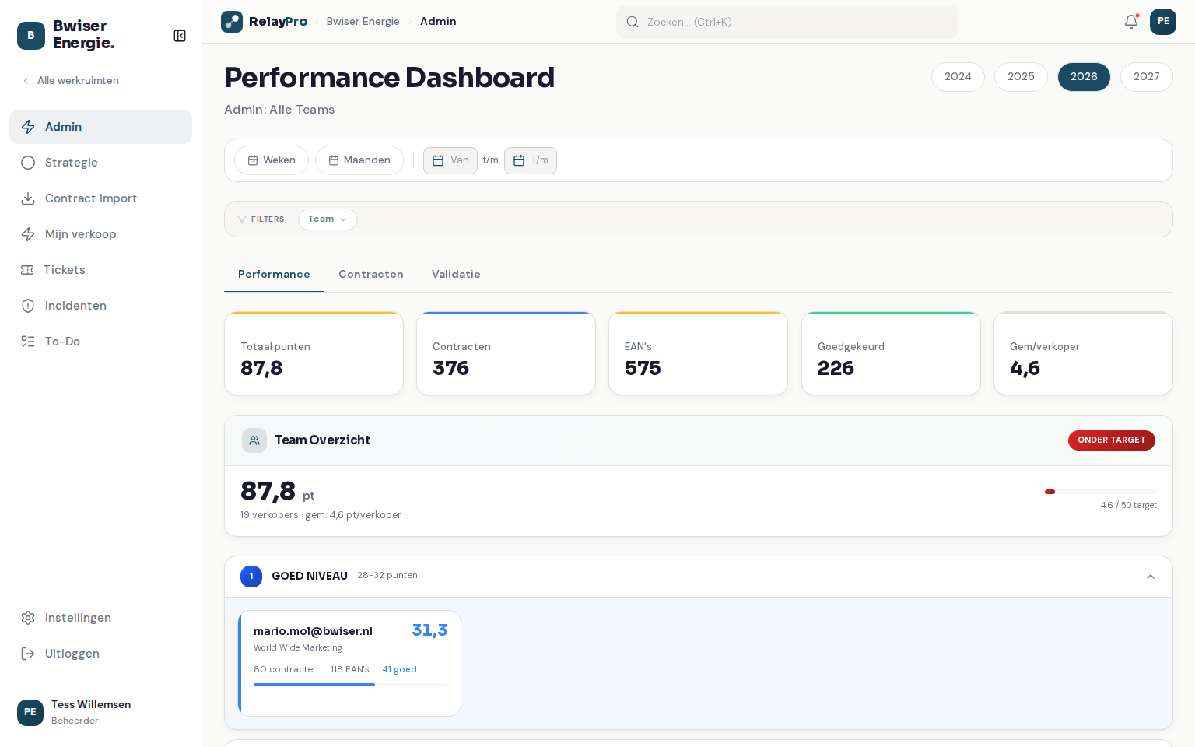1195x747 pixels.
Task: Go back to Alle werkruimten
Action: click(71, 81)
